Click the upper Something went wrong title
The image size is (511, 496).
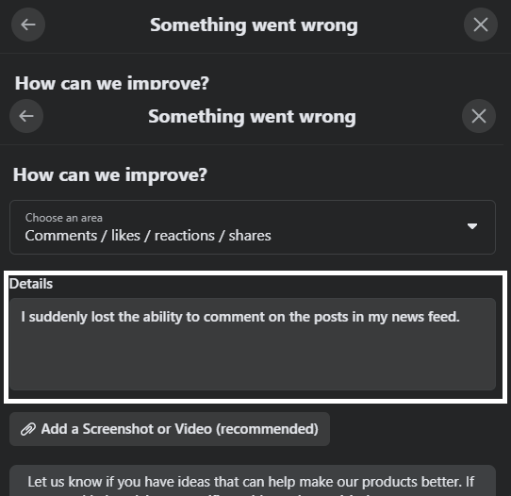[x=254, y=25]
